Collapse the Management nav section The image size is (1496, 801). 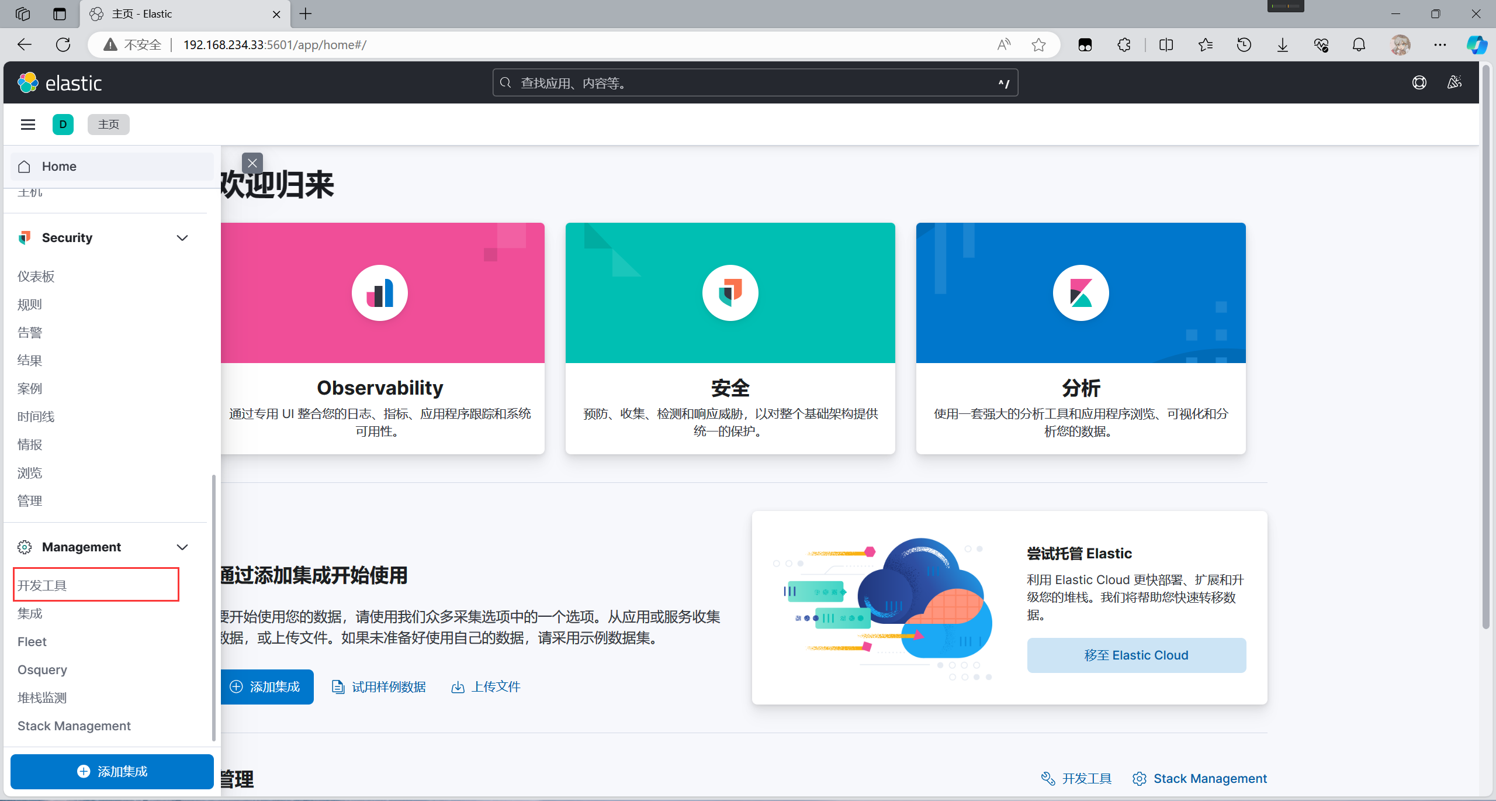182,547
